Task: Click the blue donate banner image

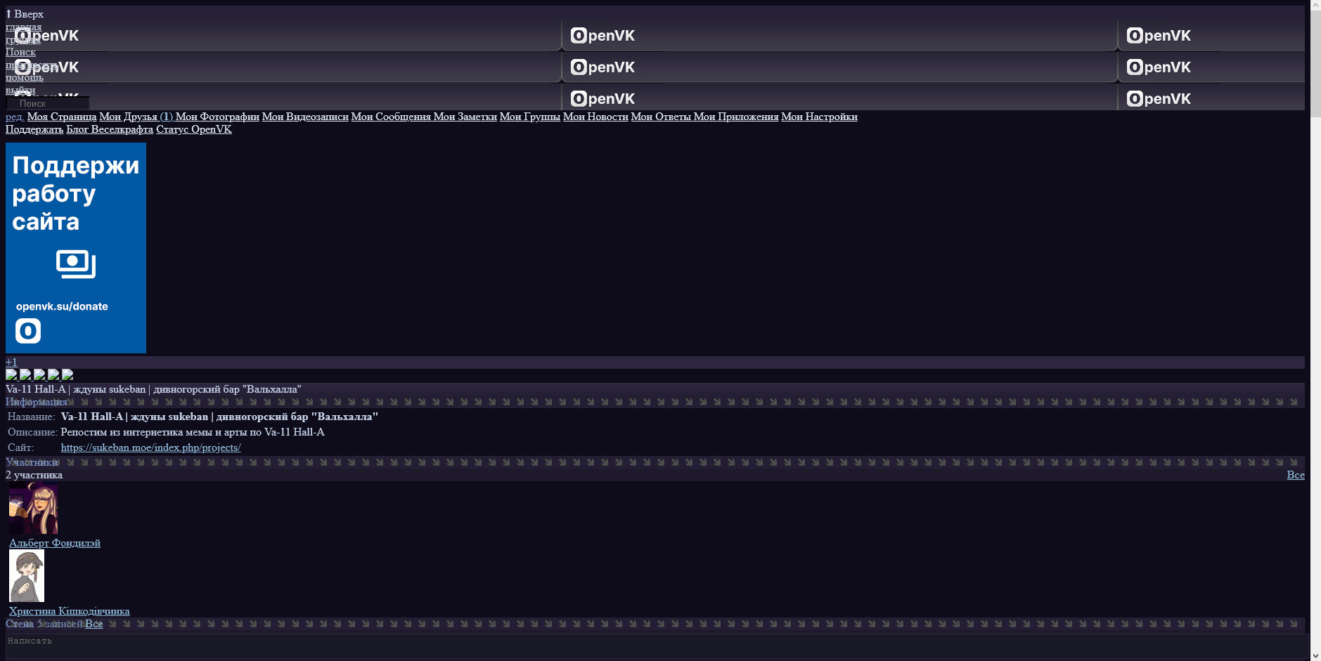Action: coord(76,248)
